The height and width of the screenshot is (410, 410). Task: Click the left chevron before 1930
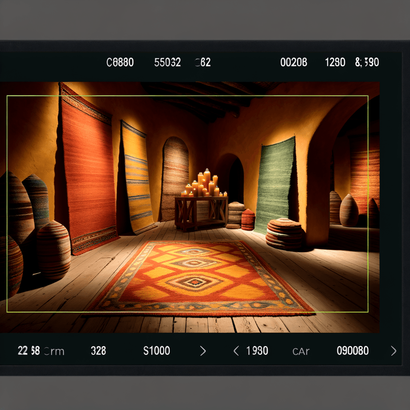pos(236,351)
